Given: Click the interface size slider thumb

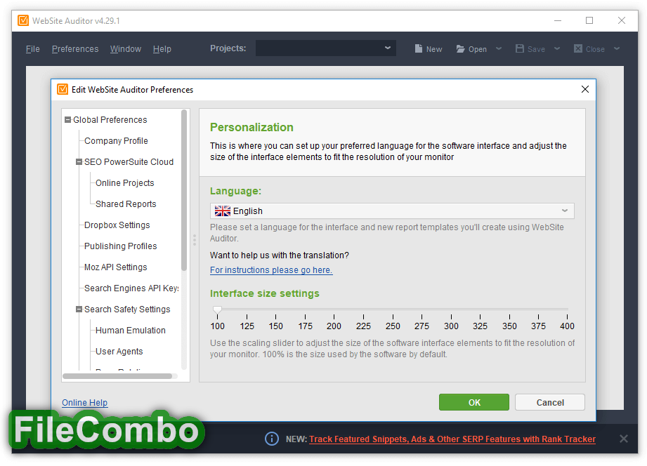Looking at the screenshot, I should [218, 309].
